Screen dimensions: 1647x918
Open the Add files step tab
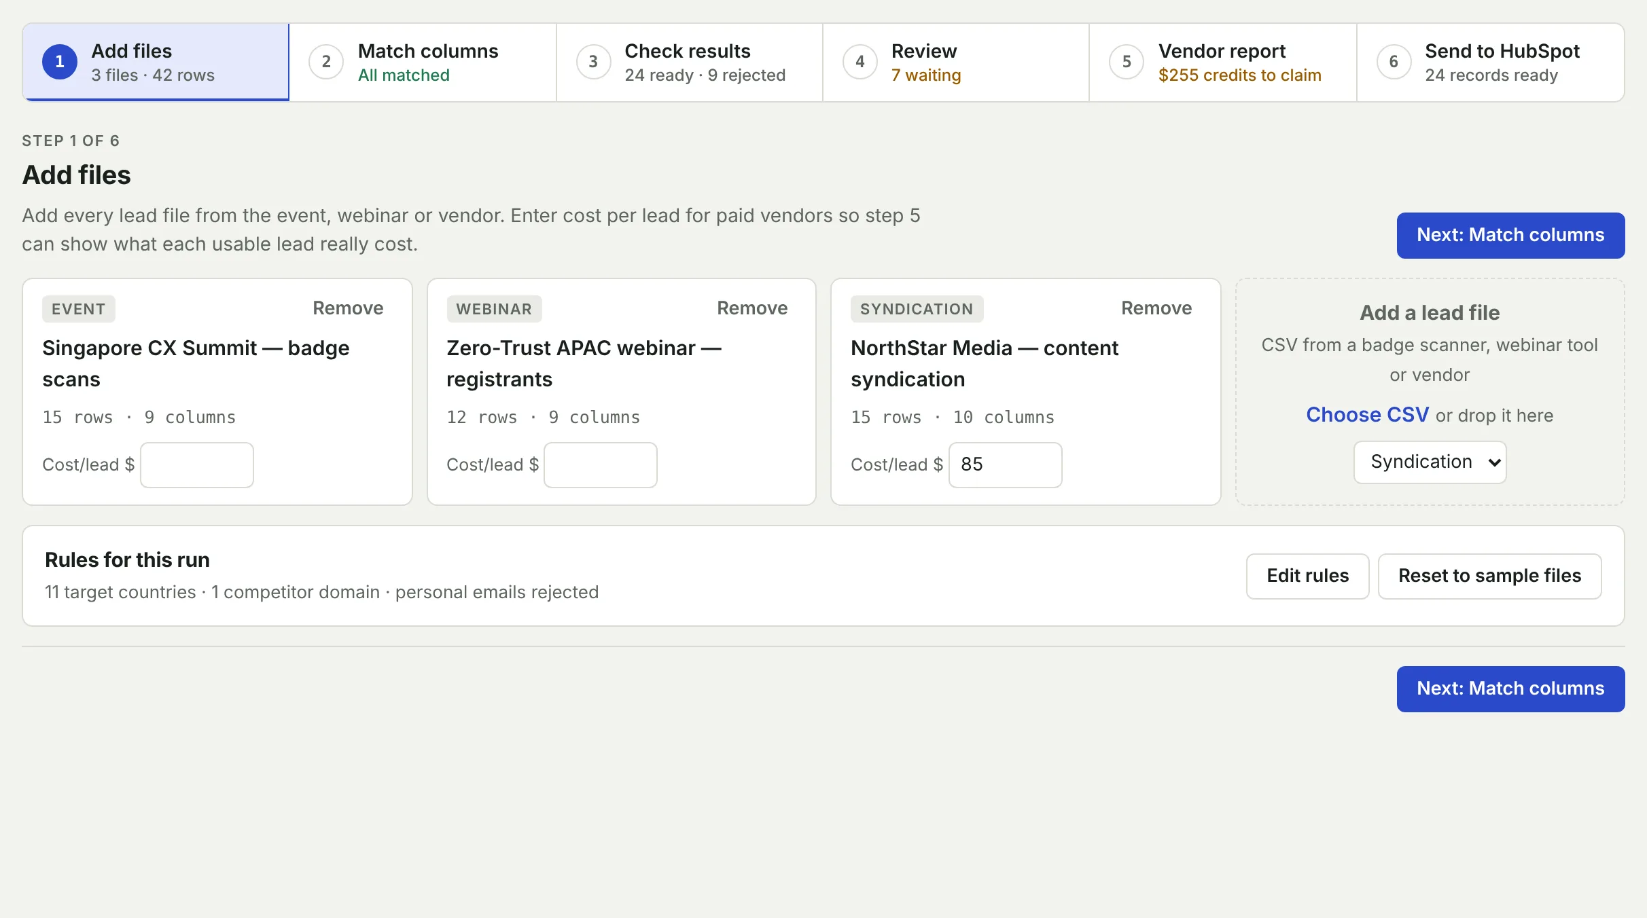156,62
